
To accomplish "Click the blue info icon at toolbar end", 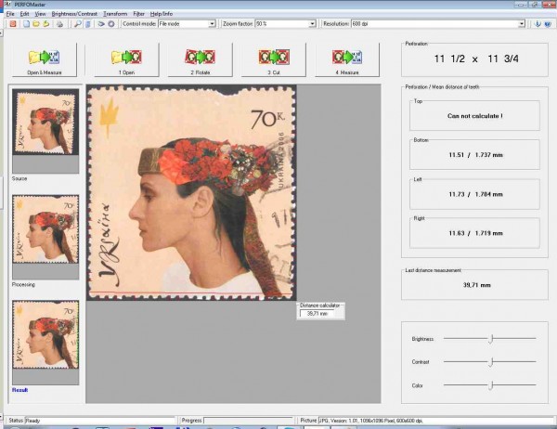I will [x=538, y=24].
